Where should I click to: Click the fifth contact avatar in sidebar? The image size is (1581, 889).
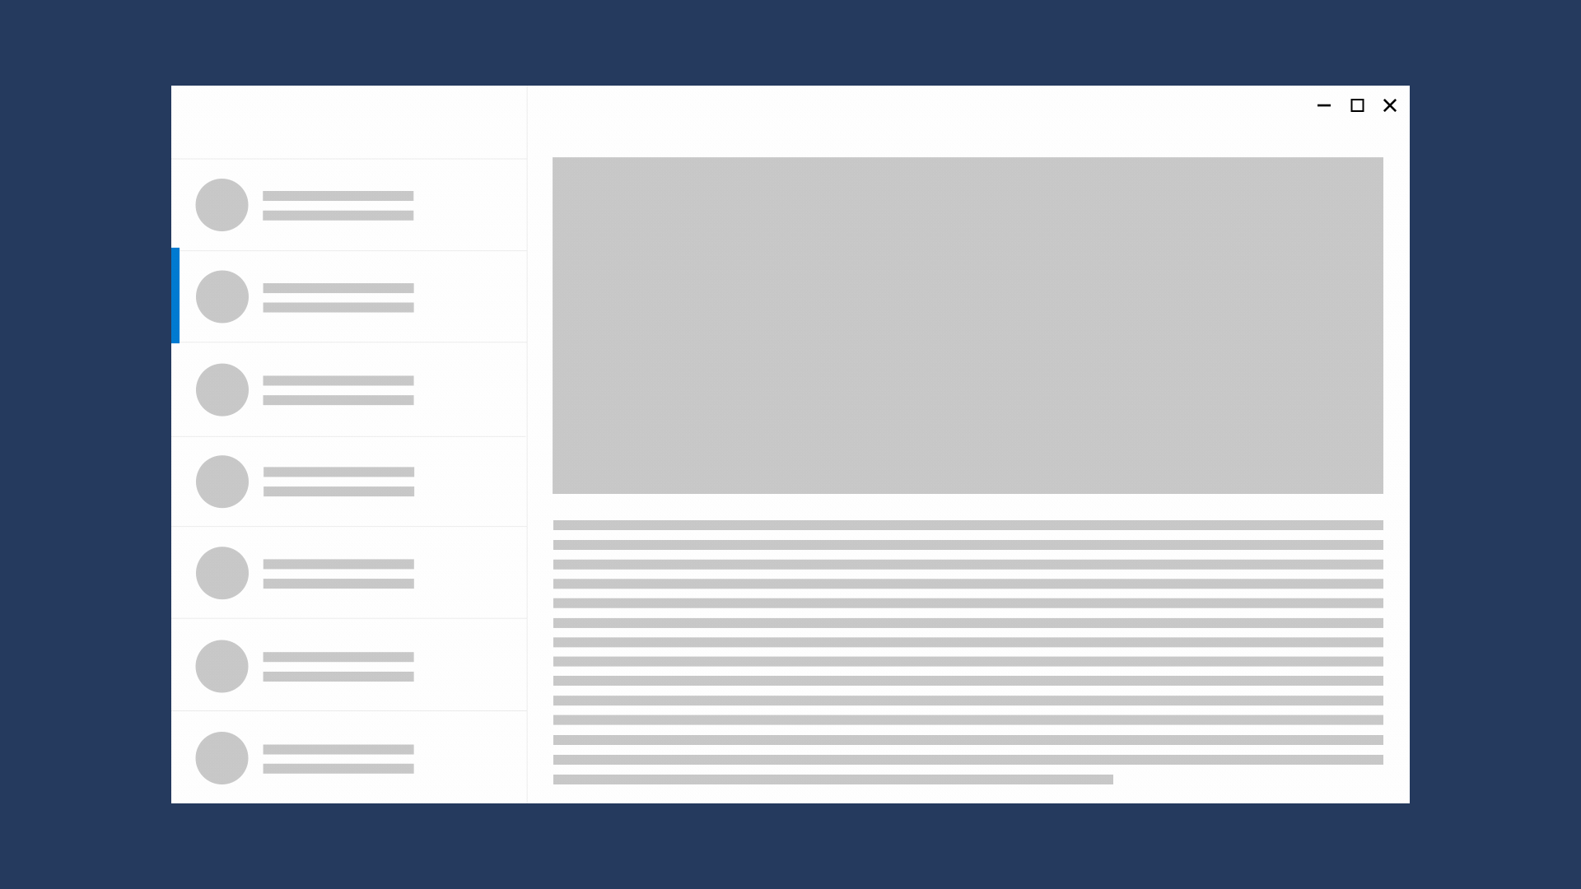(222, 573)
